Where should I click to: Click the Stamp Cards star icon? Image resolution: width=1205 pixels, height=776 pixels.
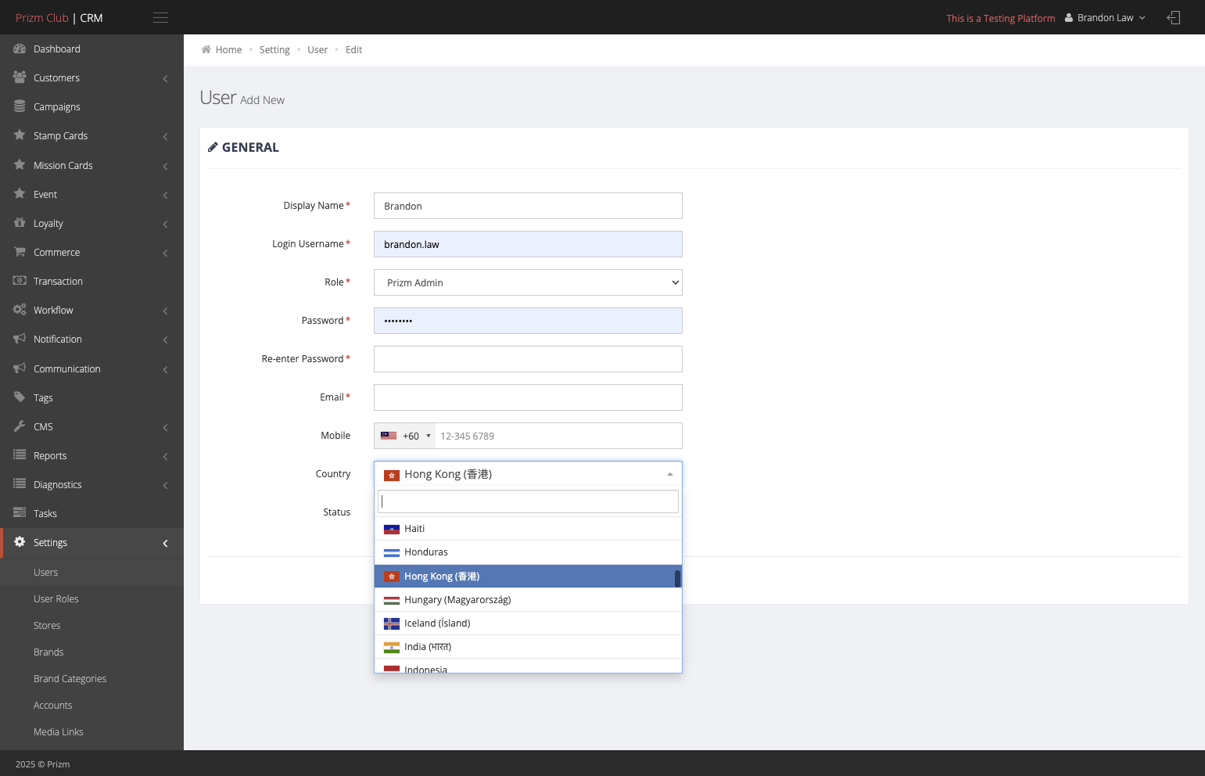[20, 135]
